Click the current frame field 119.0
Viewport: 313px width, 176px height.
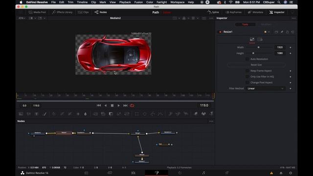[x=204, y=106]
